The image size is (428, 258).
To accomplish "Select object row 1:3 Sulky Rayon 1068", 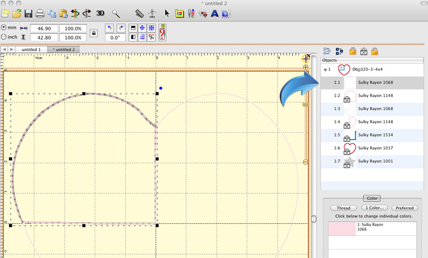I will point(372,109).
